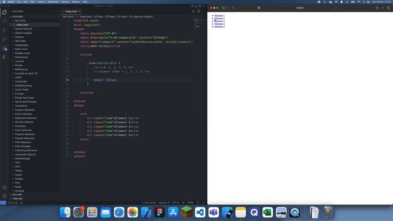The width and height of the screenshot is (393, 221).
Task: Open the Bookmarks menu in menu bar
Action: [x=53, y=2]
